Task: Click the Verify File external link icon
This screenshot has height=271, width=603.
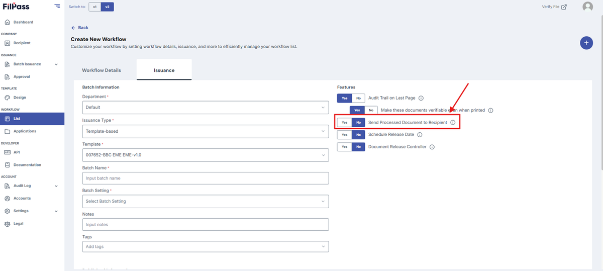Action: click(x=564, y=7)
